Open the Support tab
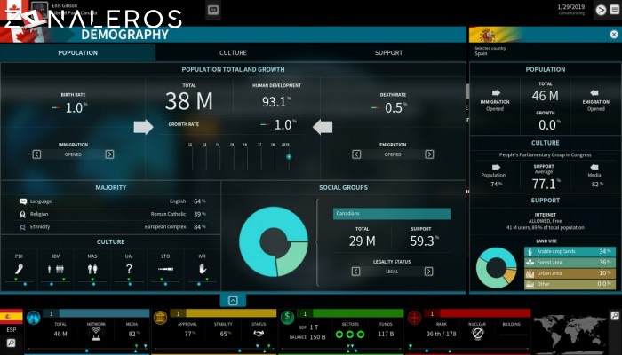This screenshot has height=355, width=622. pos(388,52)
